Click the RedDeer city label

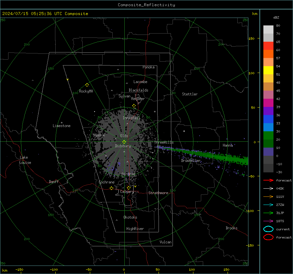[x=138, y=99]
